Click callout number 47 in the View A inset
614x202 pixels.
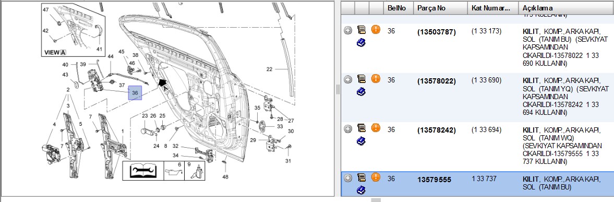[46, 9]
